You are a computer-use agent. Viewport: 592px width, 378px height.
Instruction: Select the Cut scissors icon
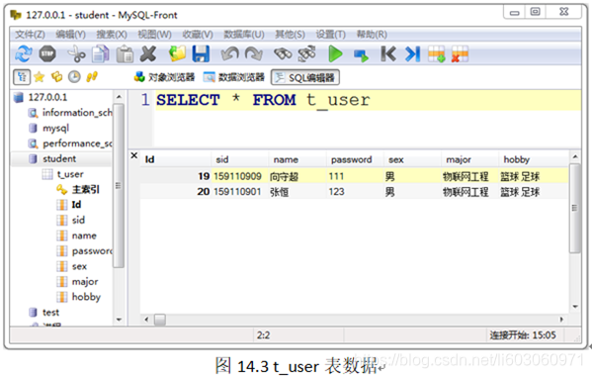click(77, 54)
